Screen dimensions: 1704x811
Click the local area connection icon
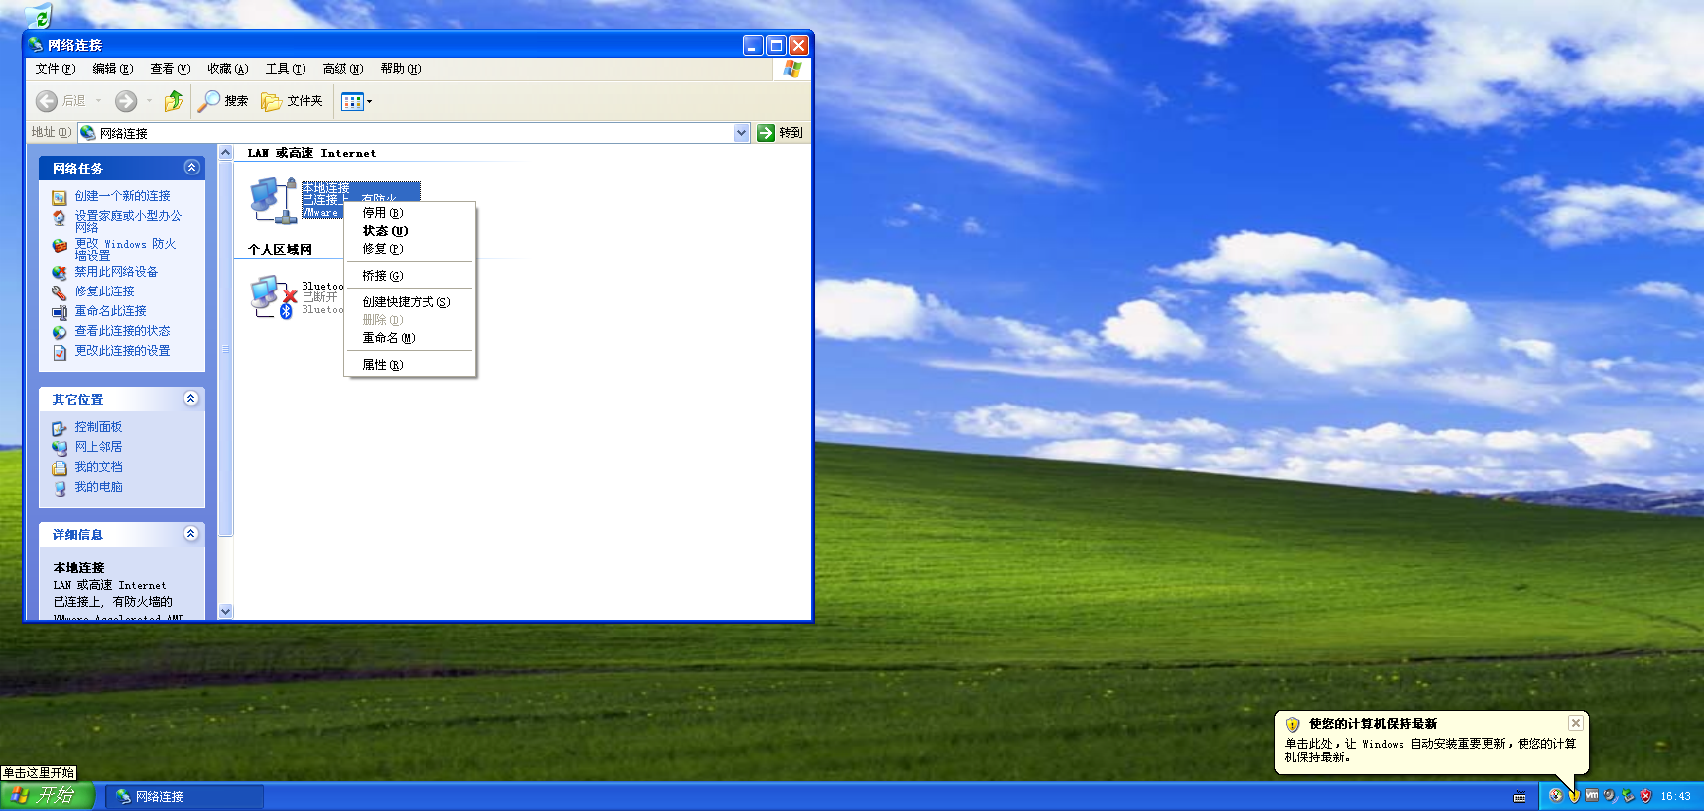[x=274, y=200]
